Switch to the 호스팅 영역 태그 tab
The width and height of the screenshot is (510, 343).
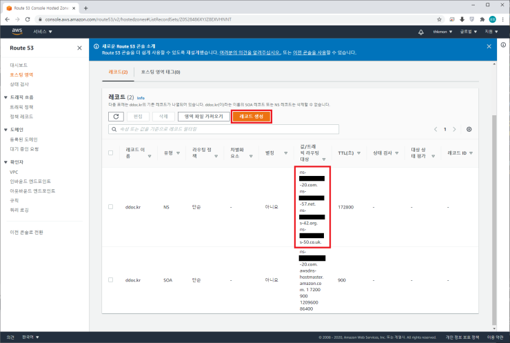(160, 72)
